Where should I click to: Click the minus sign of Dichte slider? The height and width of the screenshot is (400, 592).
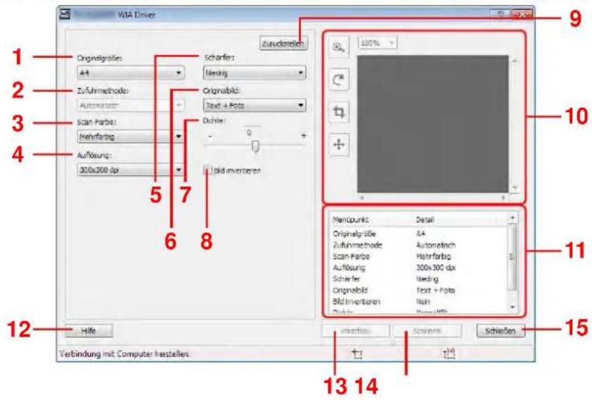[x=210, y=136]
